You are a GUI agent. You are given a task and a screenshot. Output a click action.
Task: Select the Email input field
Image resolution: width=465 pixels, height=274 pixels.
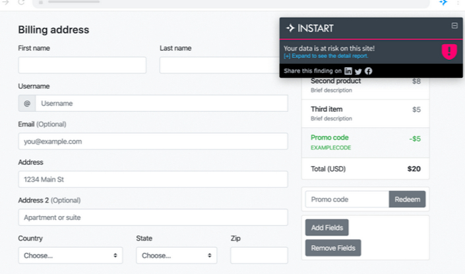click(153, 142)
